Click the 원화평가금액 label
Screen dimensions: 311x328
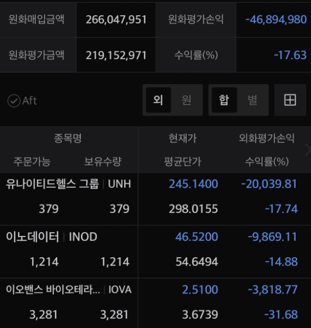click(x=36, y=55)
